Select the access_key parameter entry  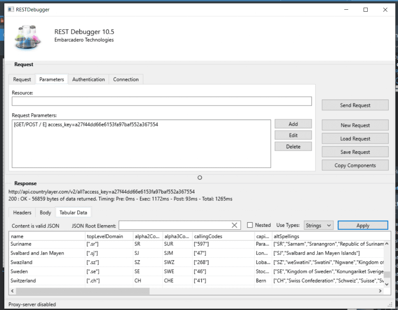click(86, 124)
